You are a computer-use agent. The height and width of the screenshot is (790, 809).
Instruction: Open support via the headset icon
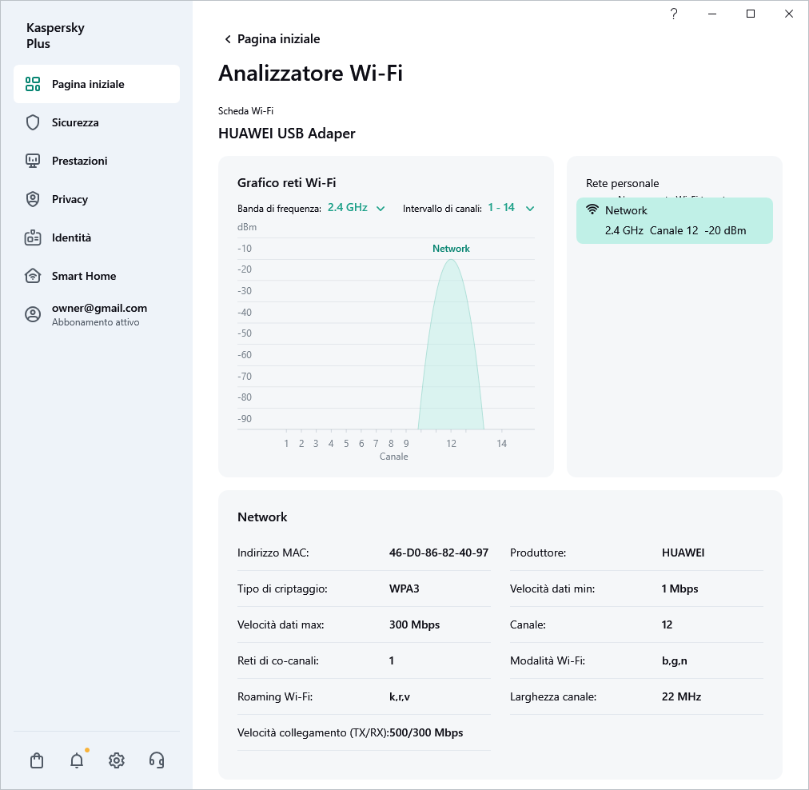click(157, 760)
